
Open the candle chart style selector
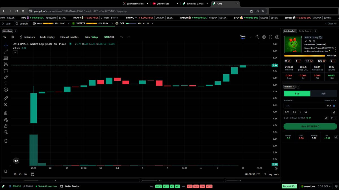click(13, 37)
